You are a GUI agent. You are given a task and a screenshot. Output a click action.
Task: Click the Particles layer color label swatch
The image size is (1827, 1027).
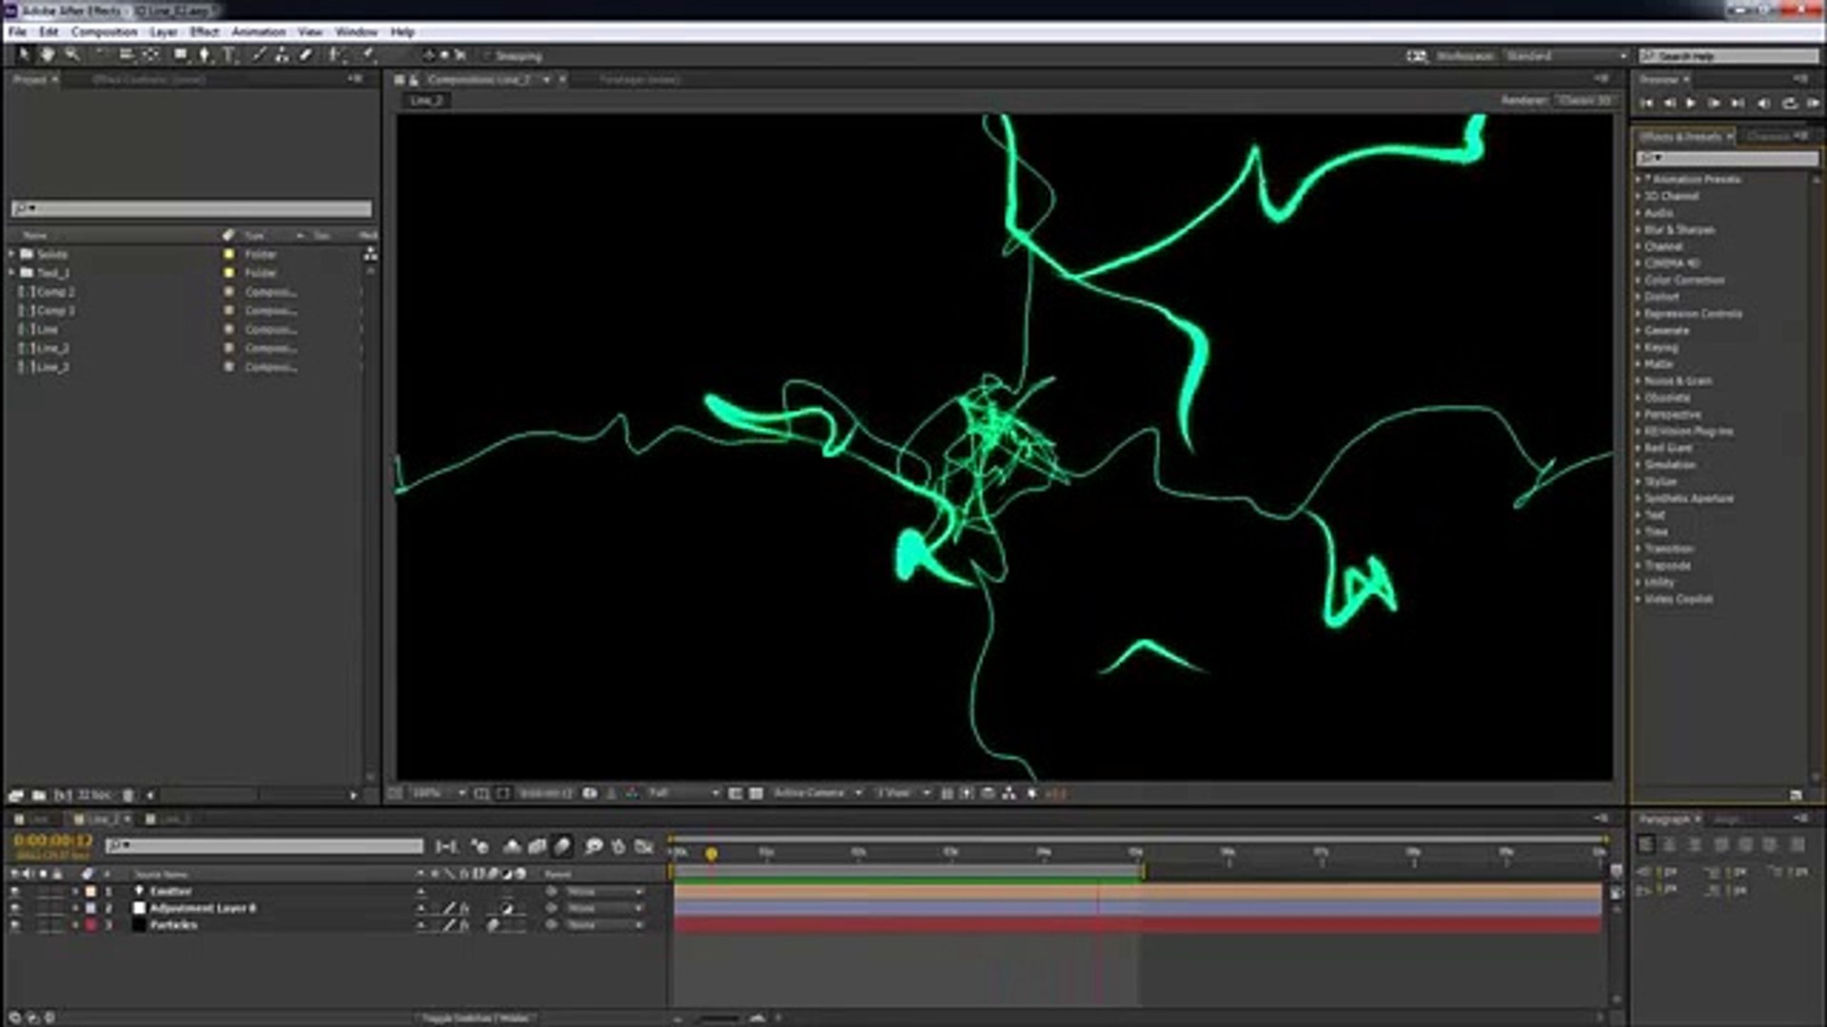pos(91,924)
